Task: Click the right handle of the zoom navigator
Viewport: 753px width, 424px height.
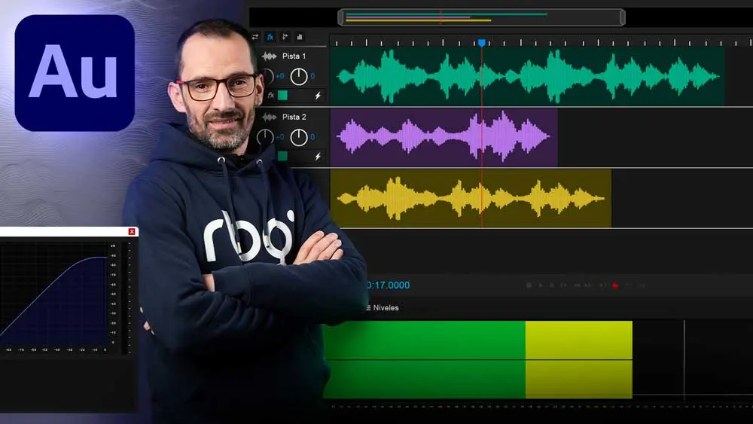Action: click(623, 18)
